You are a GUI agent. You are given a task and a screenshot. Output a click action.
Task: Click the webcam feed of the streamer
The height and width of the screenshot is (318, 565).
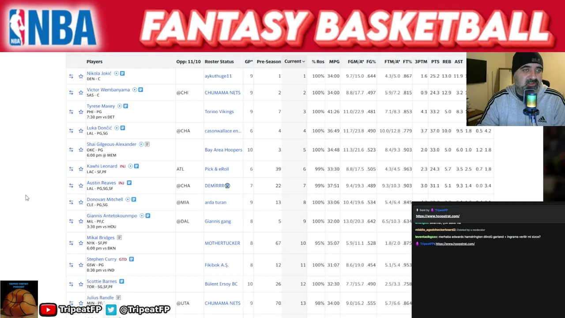pos(516,89)
